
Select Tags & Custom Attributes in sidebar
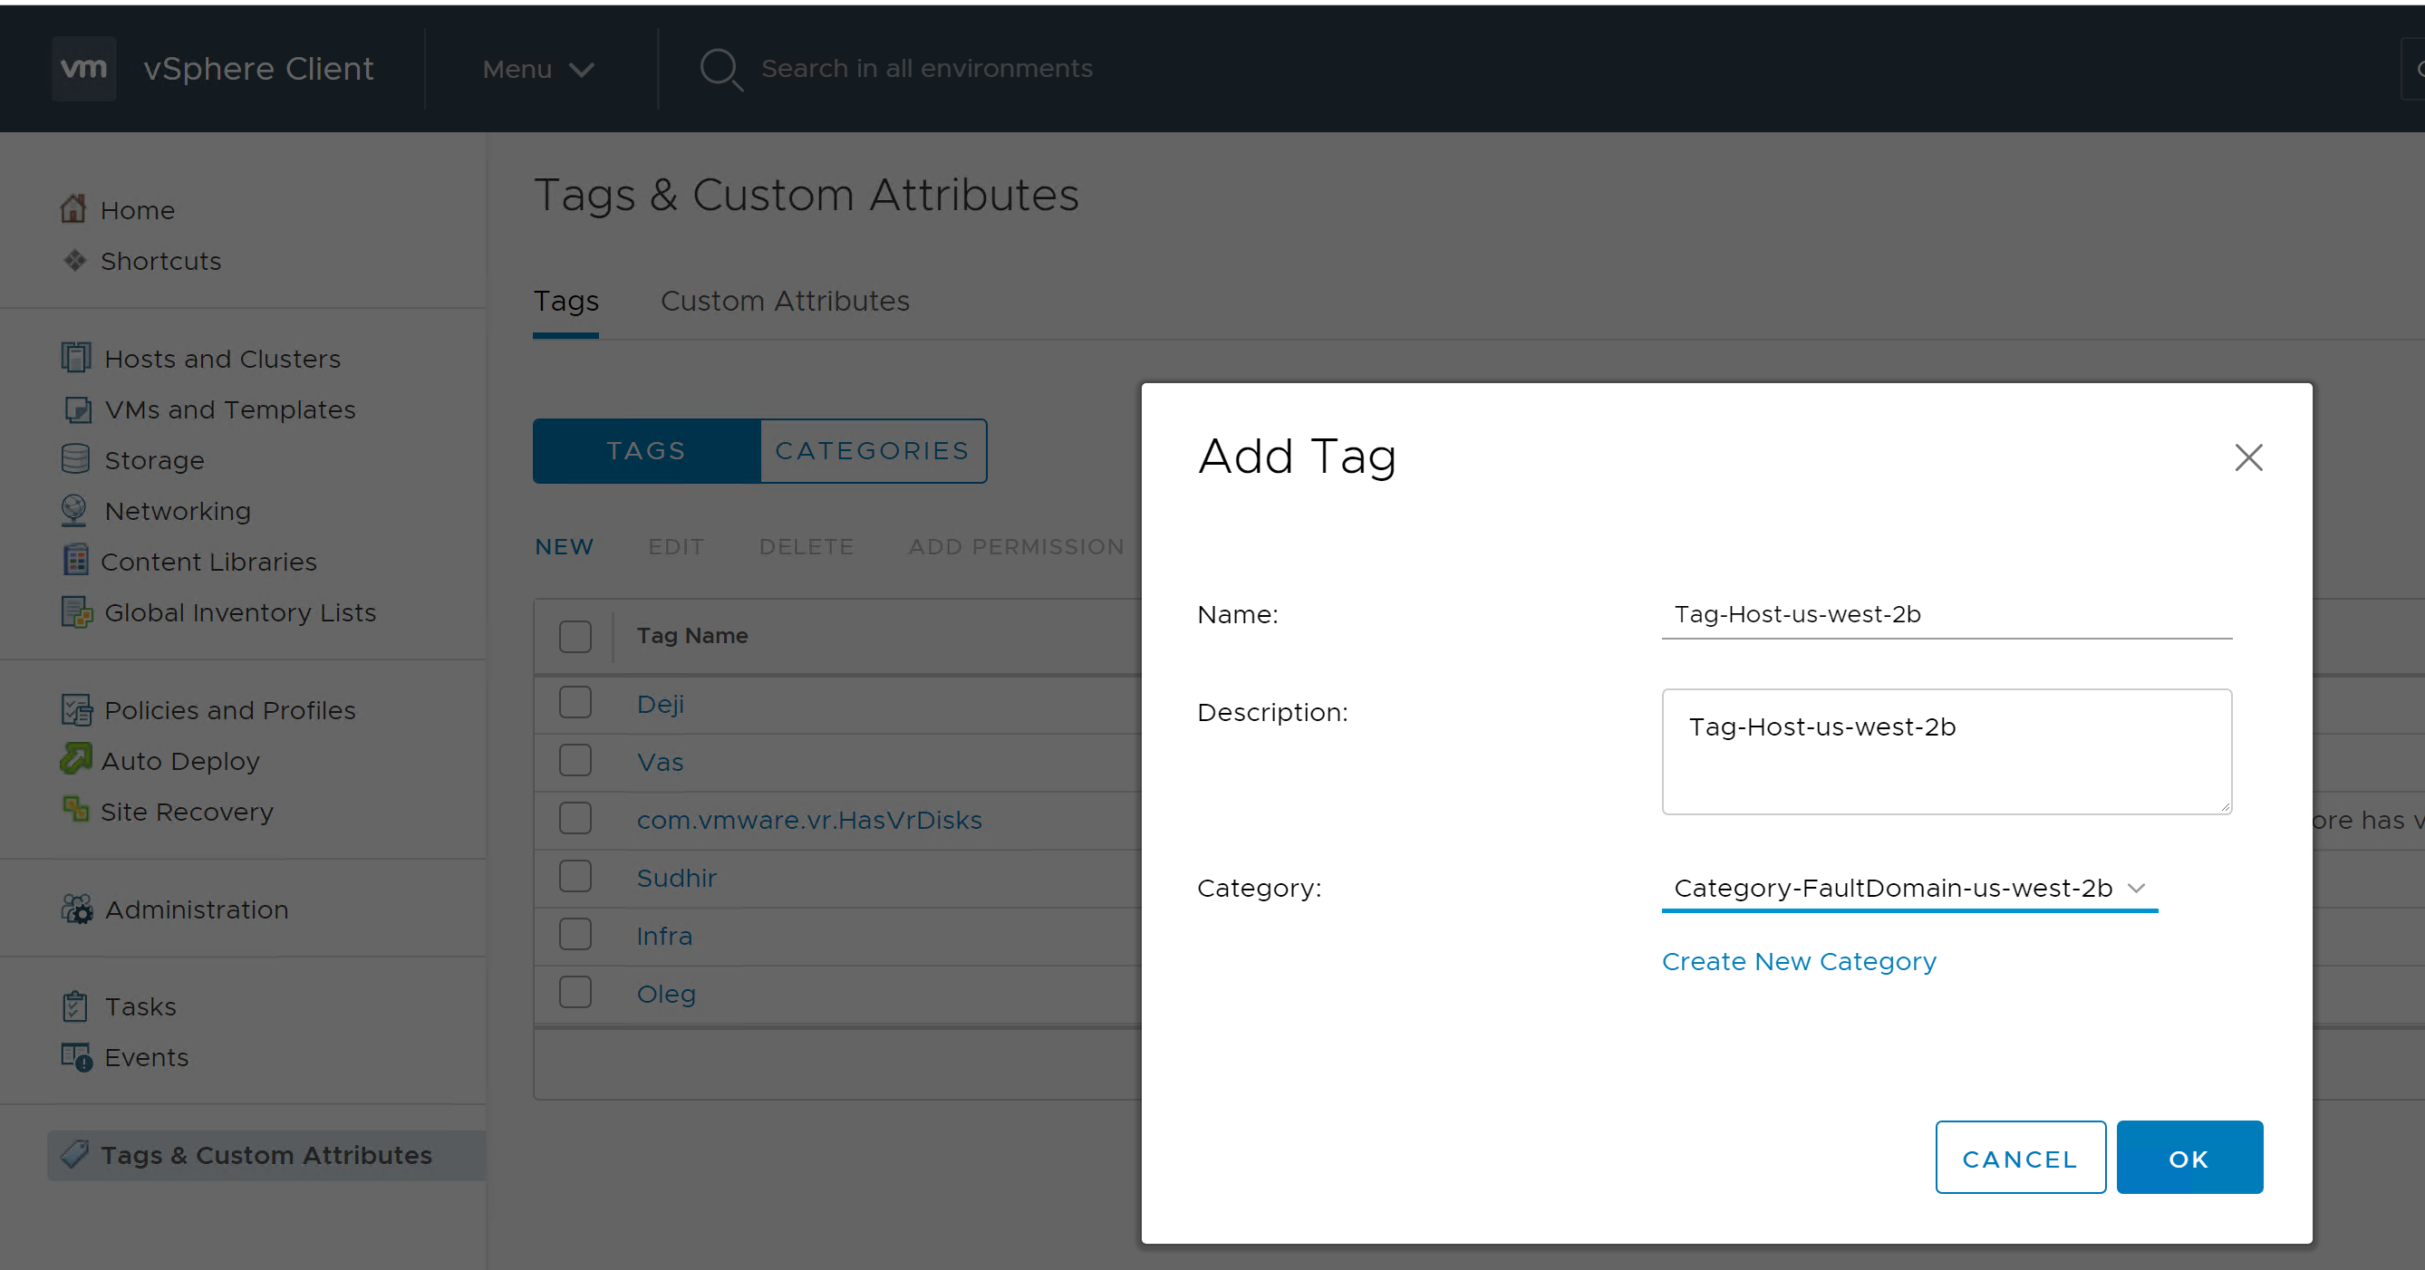click(x=266, y=1154)
